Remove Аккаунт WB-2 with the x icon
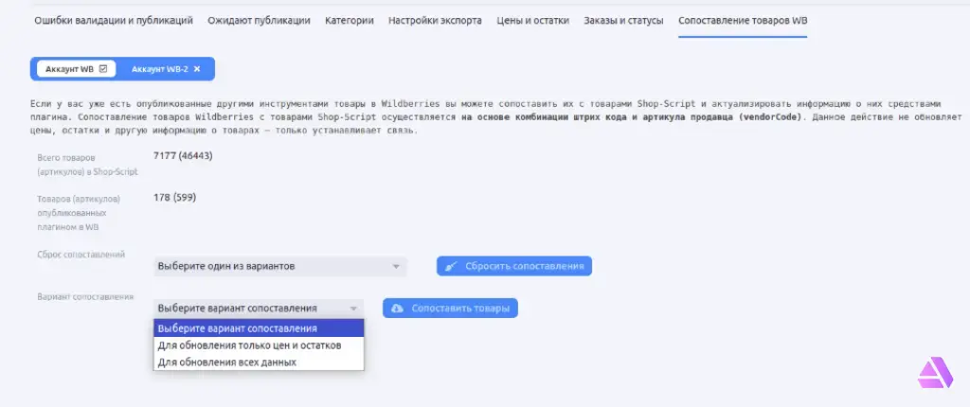The image size is (970, 407). (197, 69)
